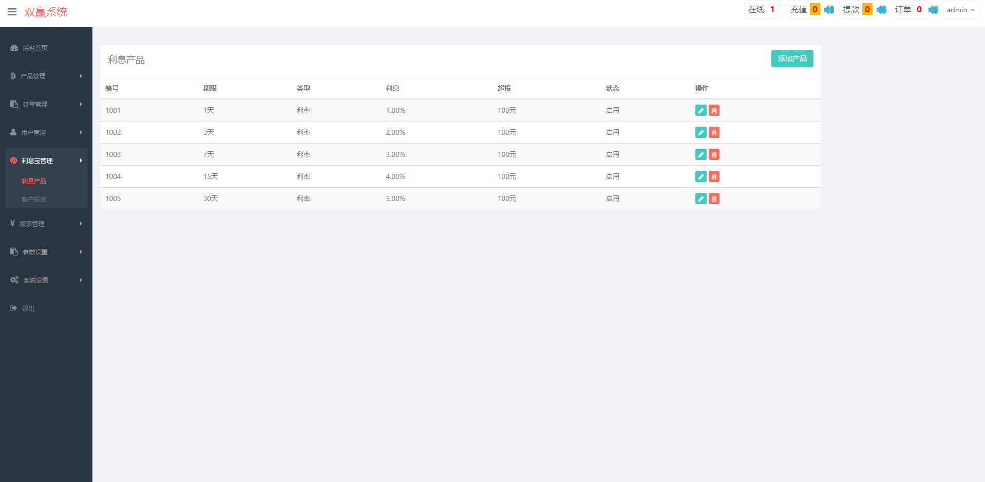The image size is (985, 482).
Task: Open the 客户投资 submenu item
Action: (34, 199)
